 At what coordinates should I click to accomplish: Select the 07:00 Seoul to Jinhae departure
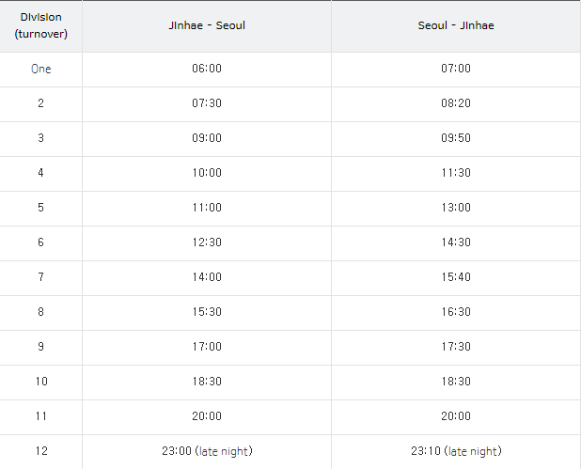tap(456, 69)
